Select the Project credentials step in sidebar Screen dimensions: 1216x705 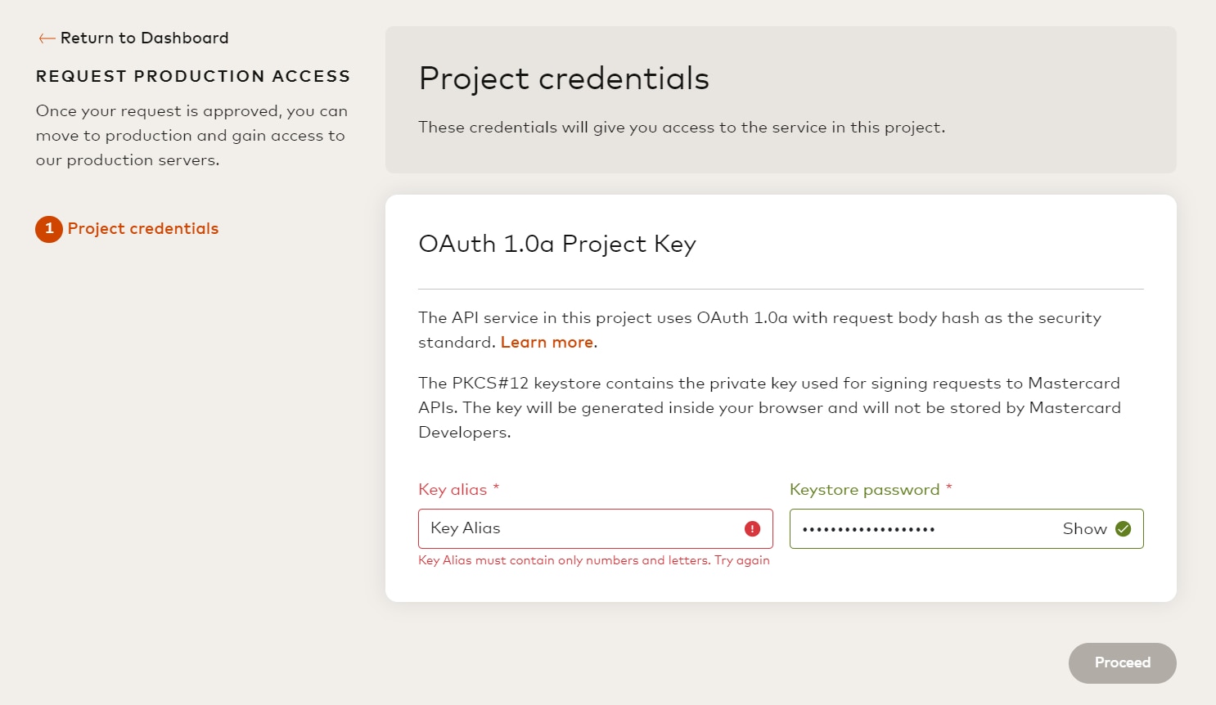tap(143, 229)
